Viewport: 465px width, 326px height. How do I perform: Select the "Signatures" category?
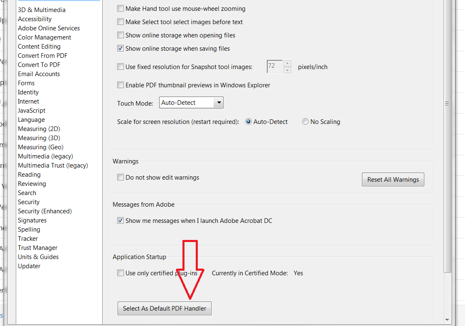point(32,220)
